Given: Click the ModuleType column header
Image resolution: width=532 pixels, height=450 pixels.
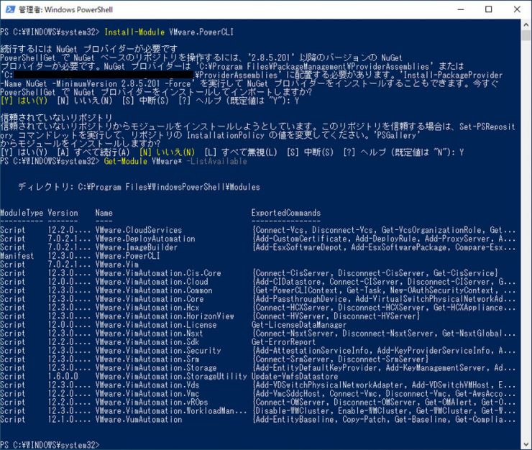Looking at the screenshot, I should [22, 213].
